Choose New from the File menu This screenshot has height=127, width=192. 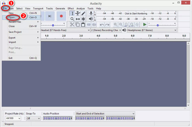point(21,13)
